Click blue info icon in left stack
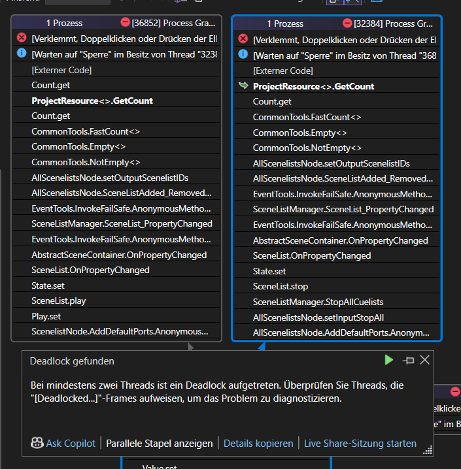Viewport: 461px width, 469px height. click(x=22, y=53)
